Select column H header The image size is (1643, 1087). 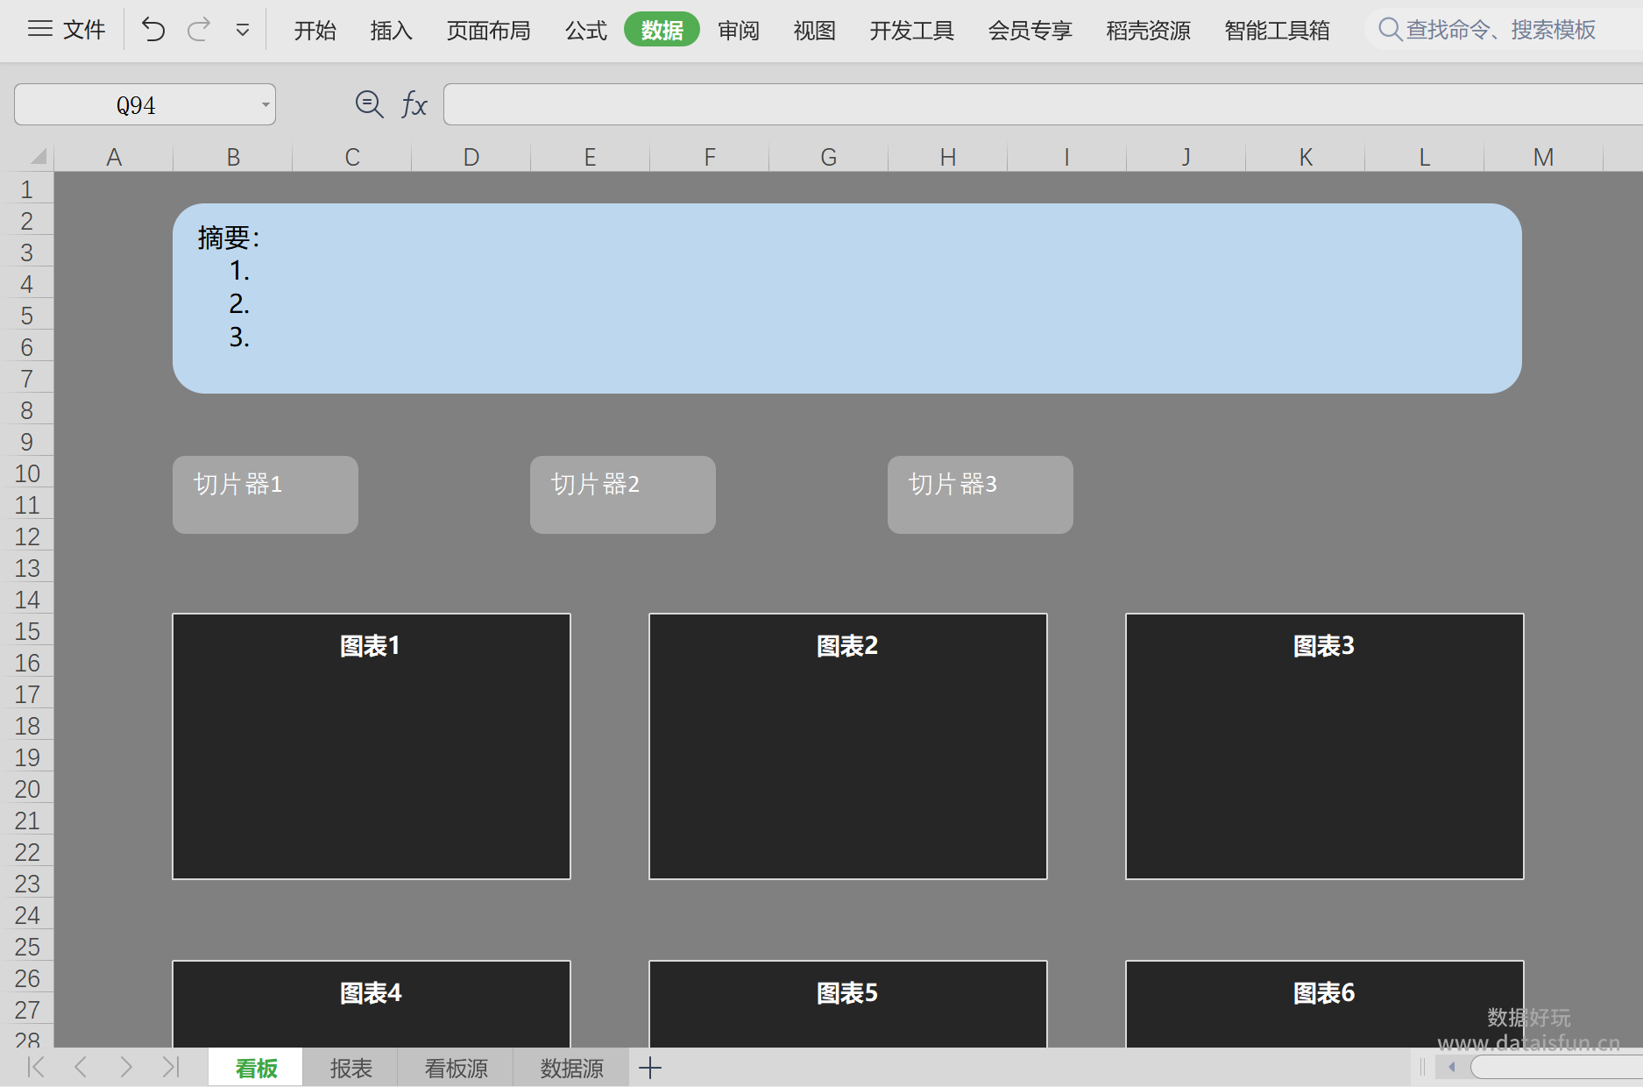point(948,157)
